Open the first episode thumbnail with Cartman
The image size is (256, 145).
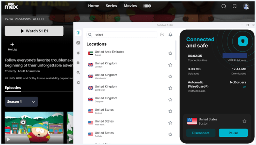click(34, 127)
